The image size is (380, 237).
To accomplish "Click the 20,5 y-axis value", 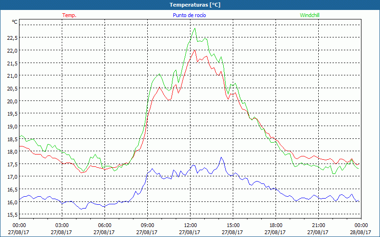I will pyautogui.click(x=12, y=88).
